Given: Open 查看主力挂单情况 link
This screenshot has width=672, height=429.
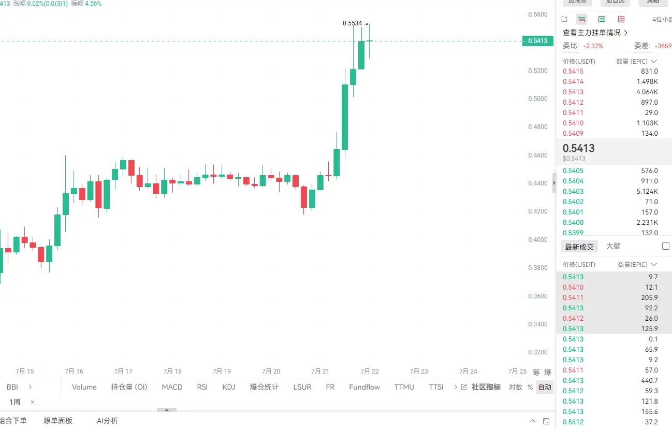Looking at the screenshot, I should (595, 32).
